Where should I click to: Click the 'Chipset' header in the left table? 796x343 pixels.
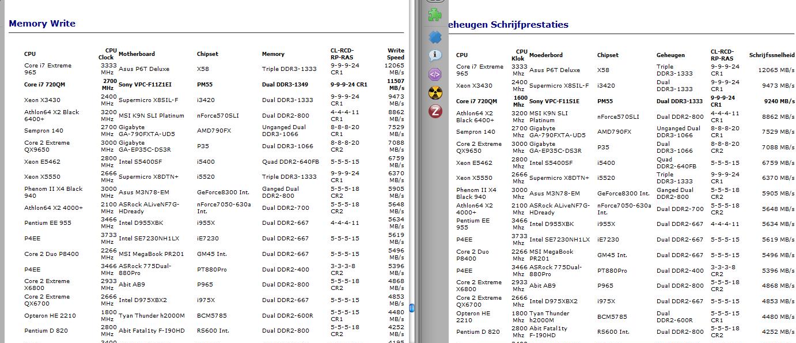click(x=207, y=54)
